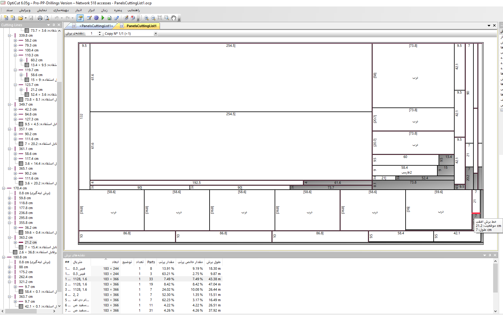The width and height of the screenshot is (503, 315).
Task: Select the table row with 52.30 % waste
Action: click(143, 295)
